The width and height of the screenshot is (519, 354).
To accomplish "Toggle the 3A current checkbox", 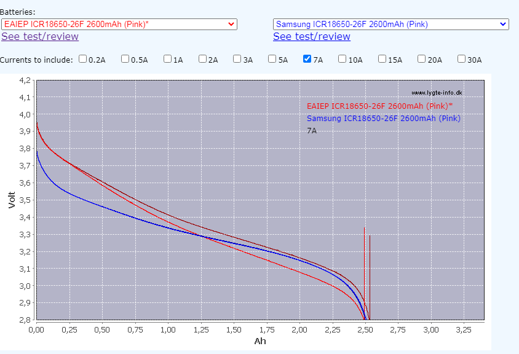I will pyautogui.click(x=237, y=59).
